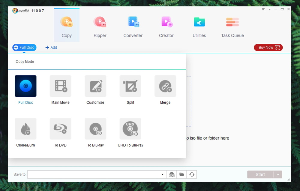This screenshot has height=191, width=300.
Task: Open the title bar dropdown menu icon
Action: 269,9
